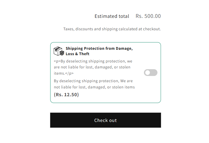
Task: Click the Shipping Protection from Damage heading
Action: 99,49
